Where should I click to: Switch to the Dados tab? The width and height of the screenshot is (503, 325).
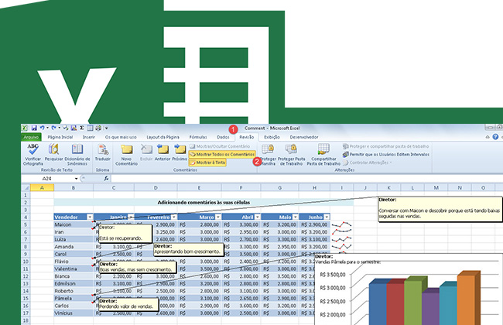coord(224,137)
